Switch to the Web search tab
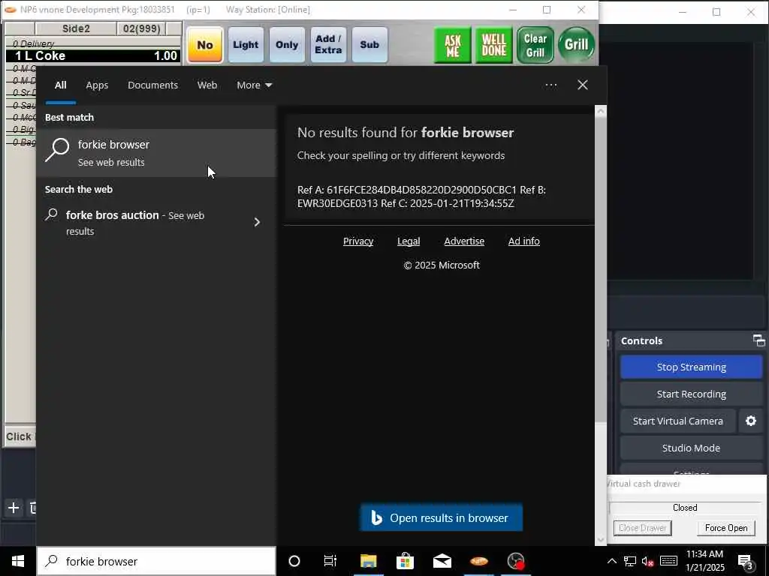Image resolution: width=769 pixels, height=576 pixels. pyautogui.click(x=207, y=85)
